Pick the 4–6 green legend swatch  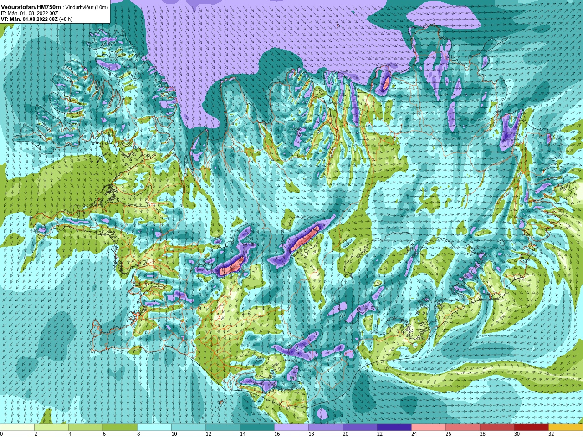pos(86,427)
